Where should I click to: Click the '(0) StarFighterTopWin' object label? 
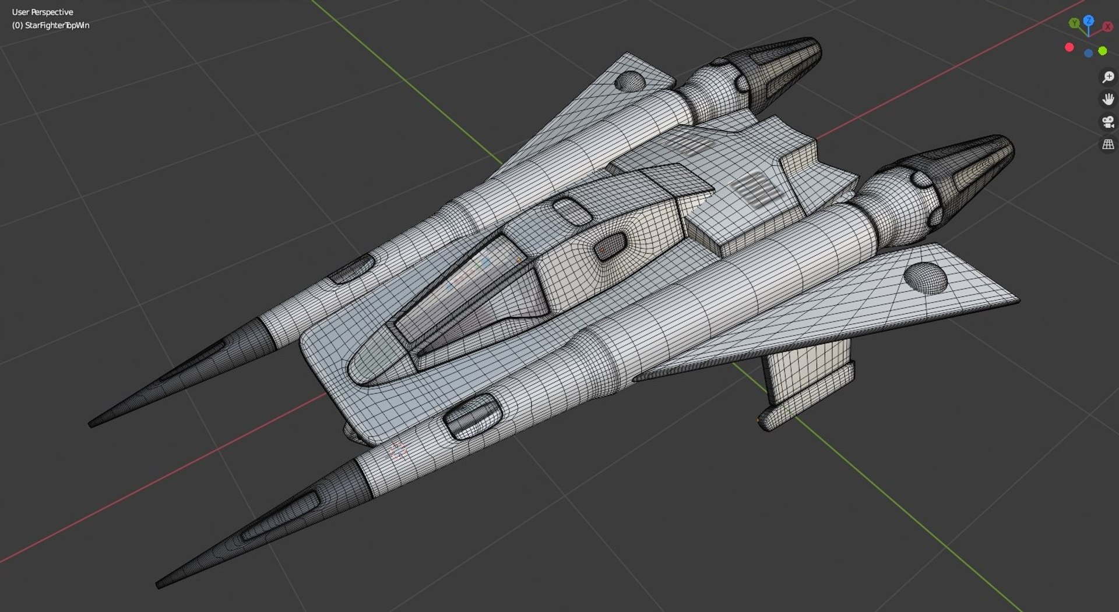coord(51,25)
